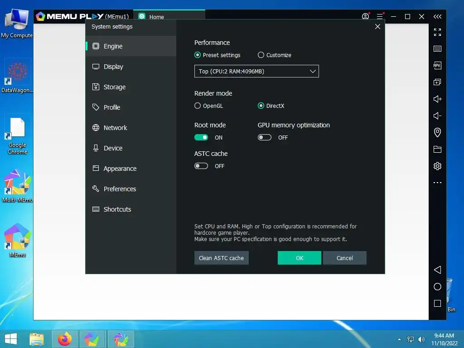Open the Multi-MEmu taskbar icon

(x=121, y=339)
